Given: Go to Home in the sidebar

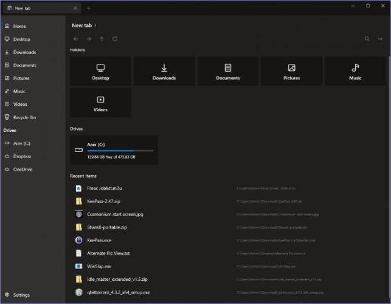Looking at the screenshot, I should point(19,26).
